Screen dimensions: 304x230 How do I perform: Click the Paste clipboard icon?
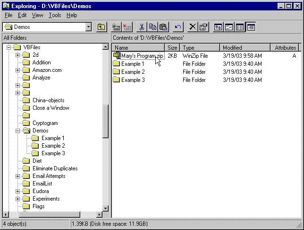[163, 27]
